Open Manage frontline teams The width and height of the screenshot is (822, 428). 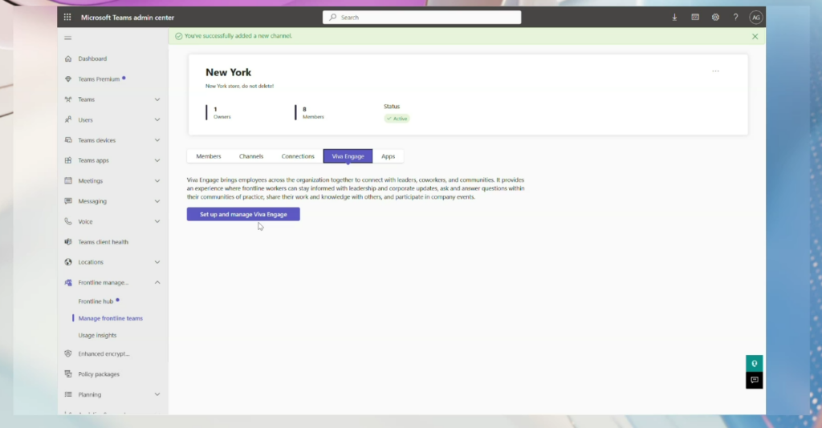(111, 318)
